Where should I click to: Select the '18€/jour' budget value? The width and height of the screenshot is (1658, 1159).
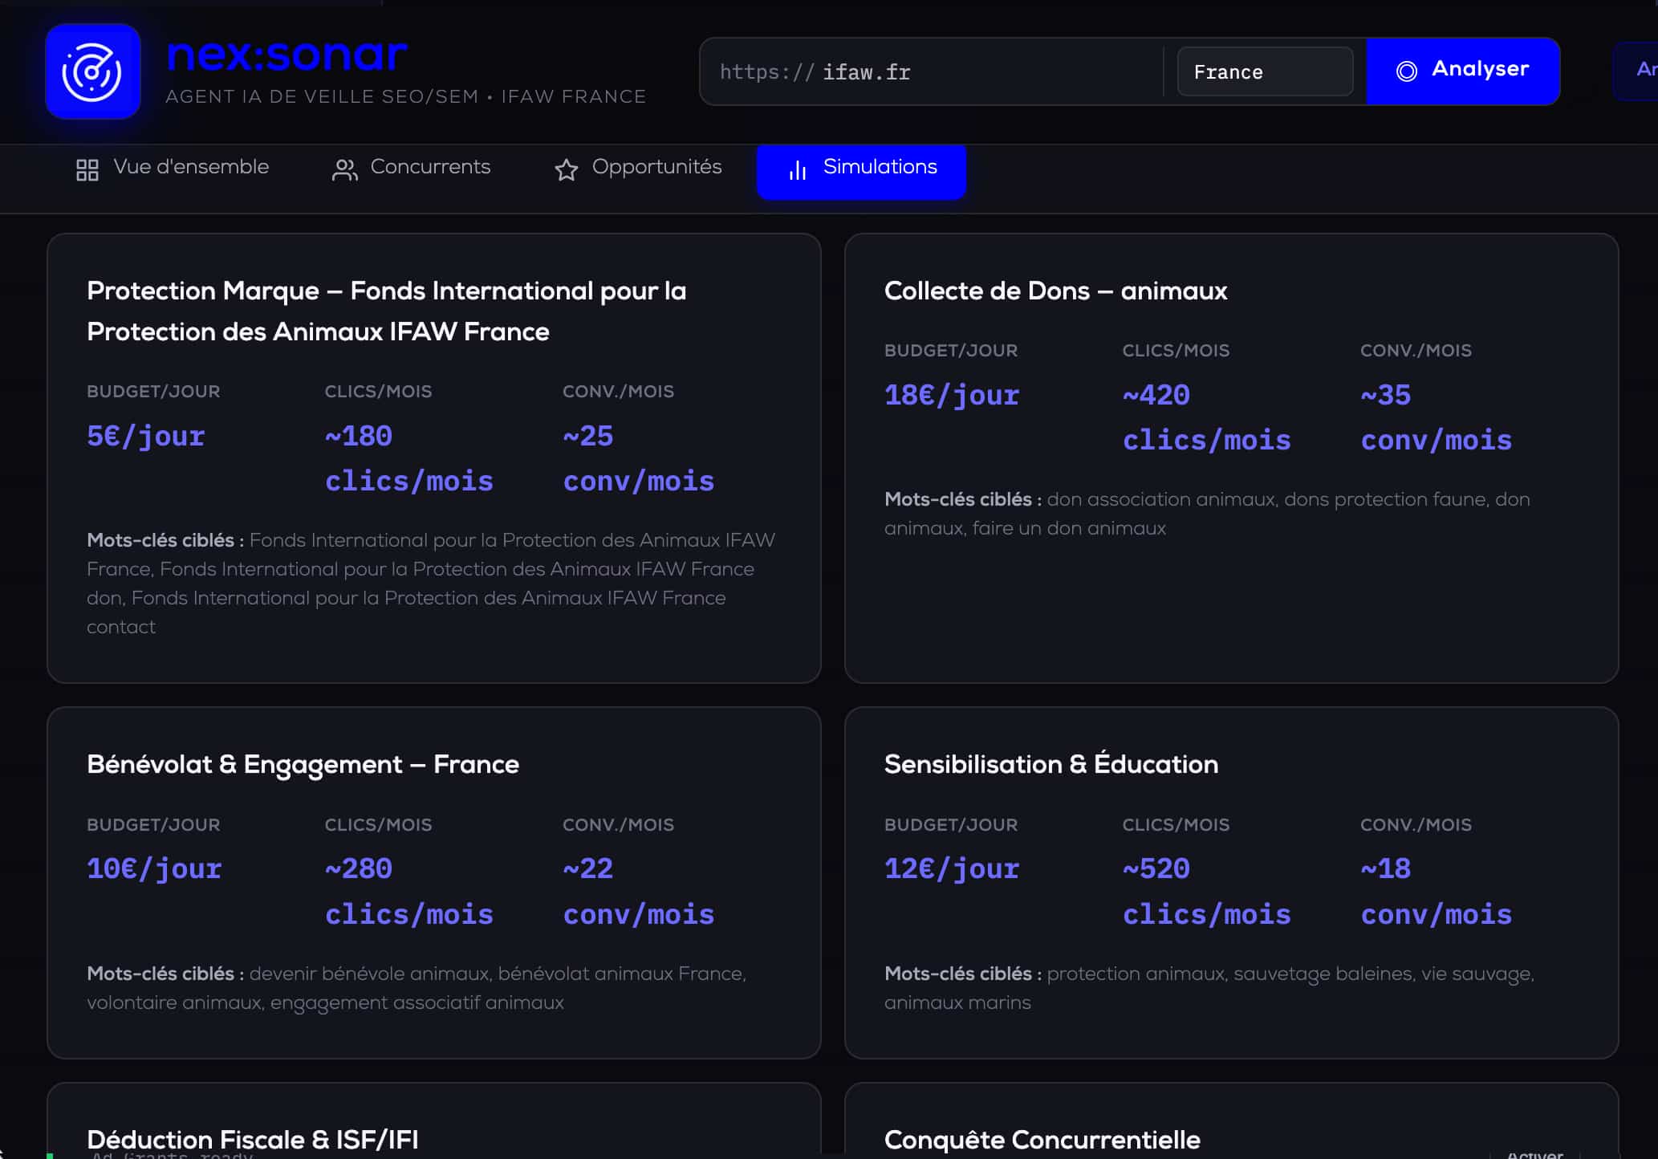tap(952, 396)
